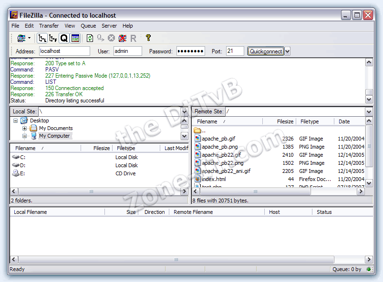Screen dimensions: 383x282
Task: Click local file list horizontal scrollbar thumb
Action: coord(91,191)
